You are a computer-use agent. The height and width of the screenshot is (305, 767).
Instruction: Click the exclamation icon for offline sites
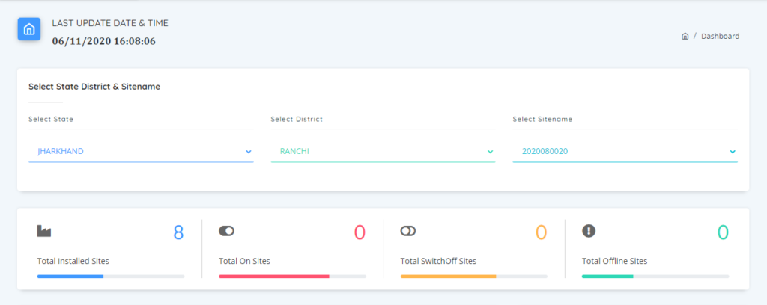tap(589, 231)
